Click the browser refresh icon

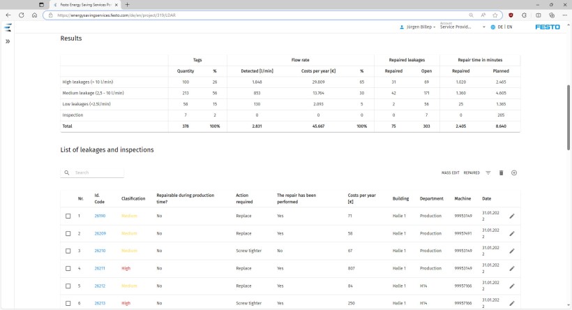coord(21,15)
